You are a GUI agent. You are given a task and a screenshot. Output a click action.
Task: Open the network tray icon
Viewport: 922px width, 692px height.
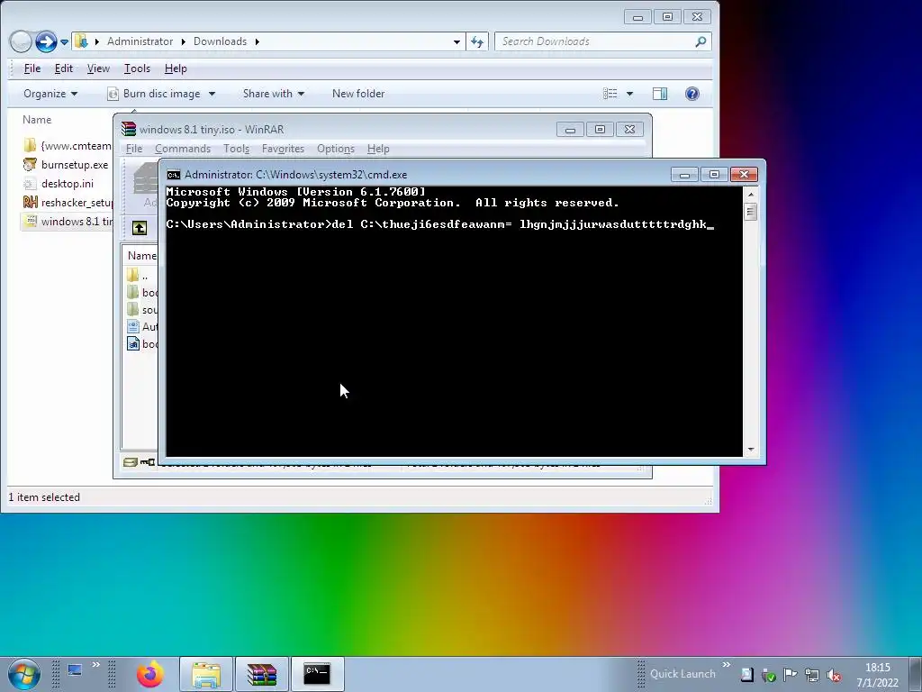coord(812,675)
